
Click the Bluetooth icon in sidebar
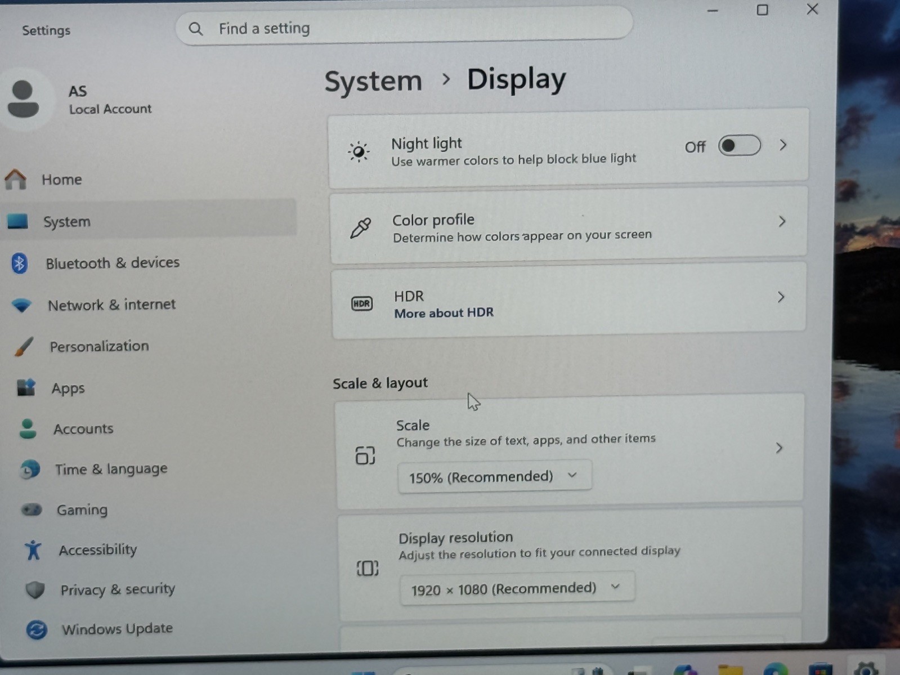[20, 263]
